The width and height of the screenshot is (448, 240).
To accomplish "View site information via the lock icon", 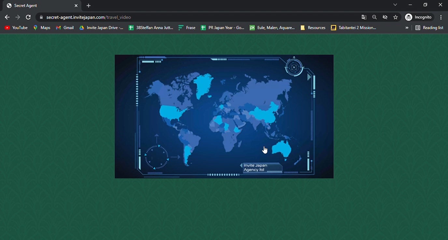I will coord(41,17).
